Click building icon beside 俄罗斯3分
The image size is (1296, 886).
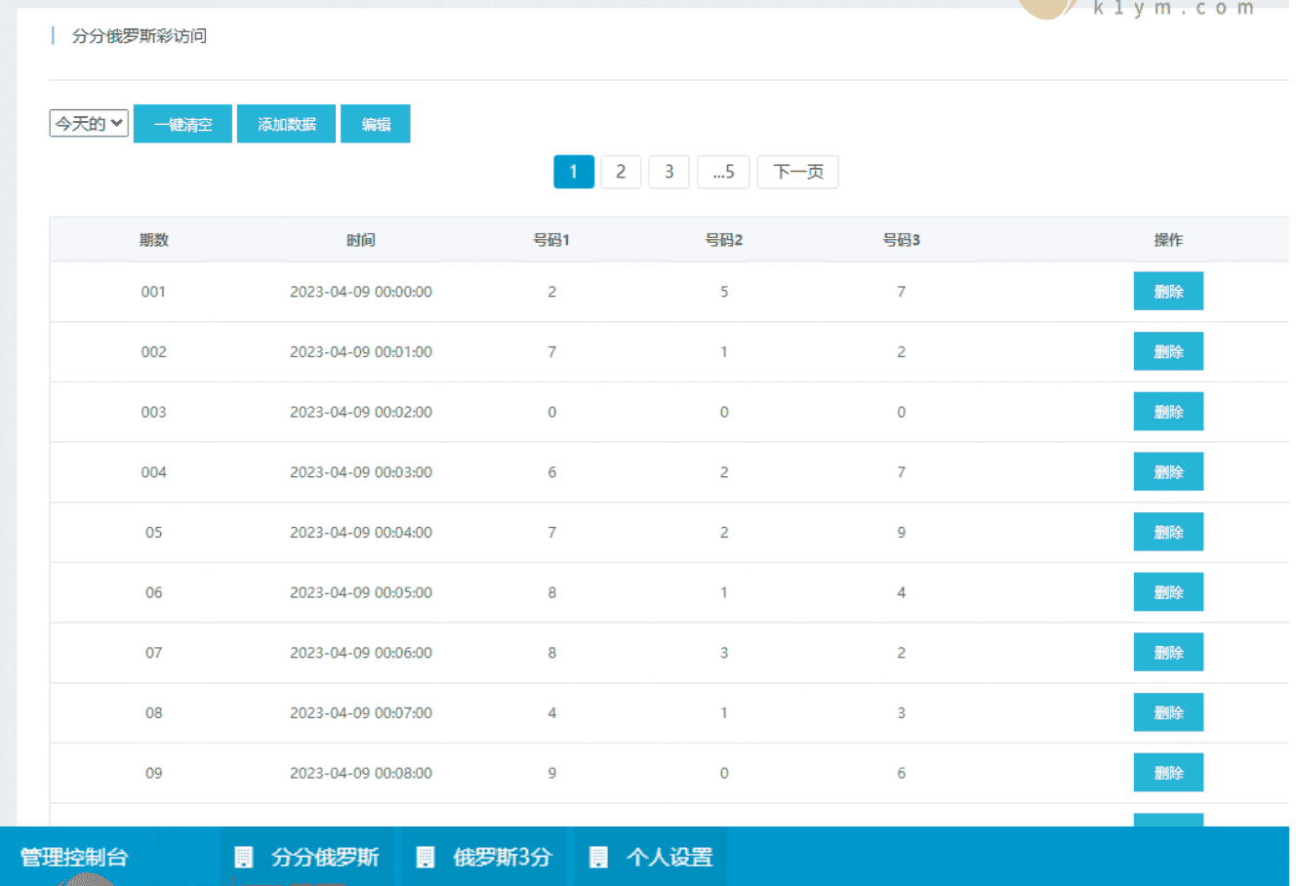(x=425, y=857)
